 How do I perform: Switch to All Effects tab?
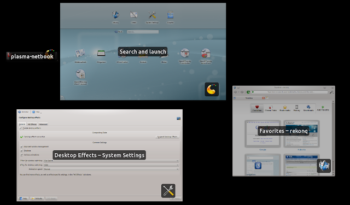coord(32,124)
